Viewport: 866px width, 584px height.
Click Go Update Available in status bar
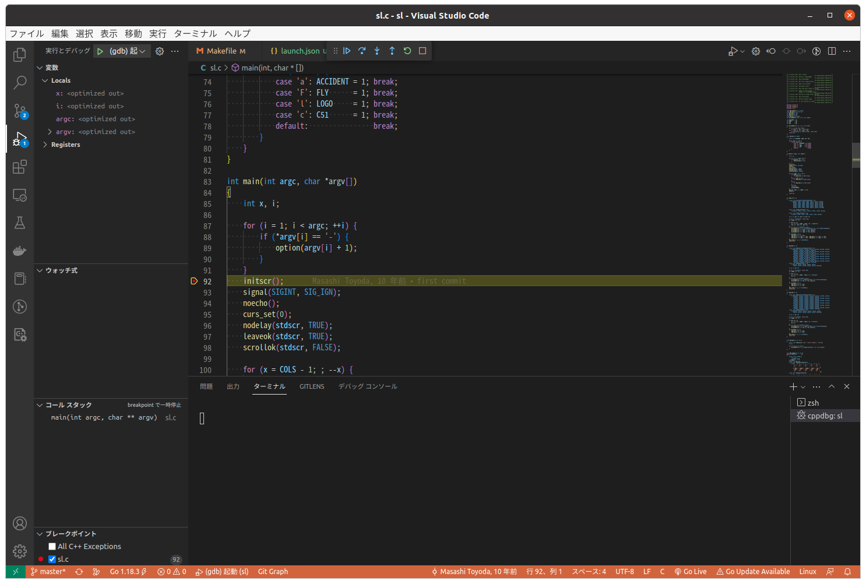753,571
